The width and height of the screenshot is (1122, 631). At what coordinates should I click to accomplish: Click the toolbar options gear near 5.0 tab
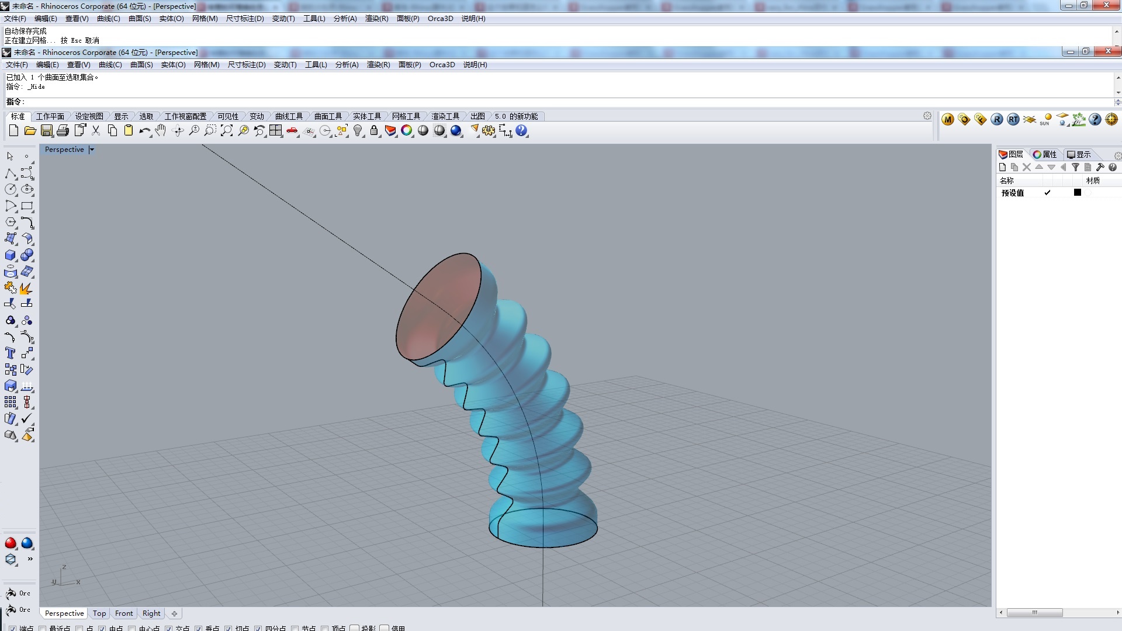(x=927, y=116)
